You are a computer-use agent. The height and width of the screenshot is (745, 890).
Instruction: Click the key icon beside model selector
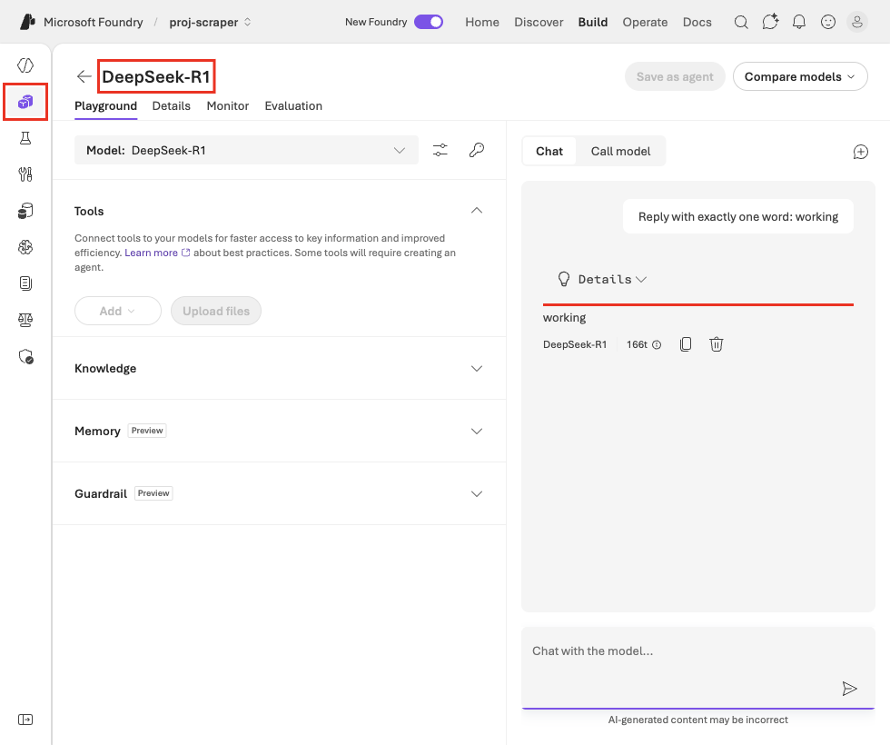point(477,150)
